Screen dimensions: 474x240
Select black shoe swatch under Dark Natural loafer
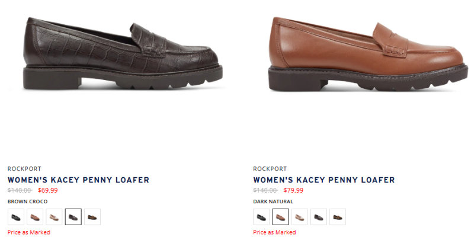[x=261, y=217]
